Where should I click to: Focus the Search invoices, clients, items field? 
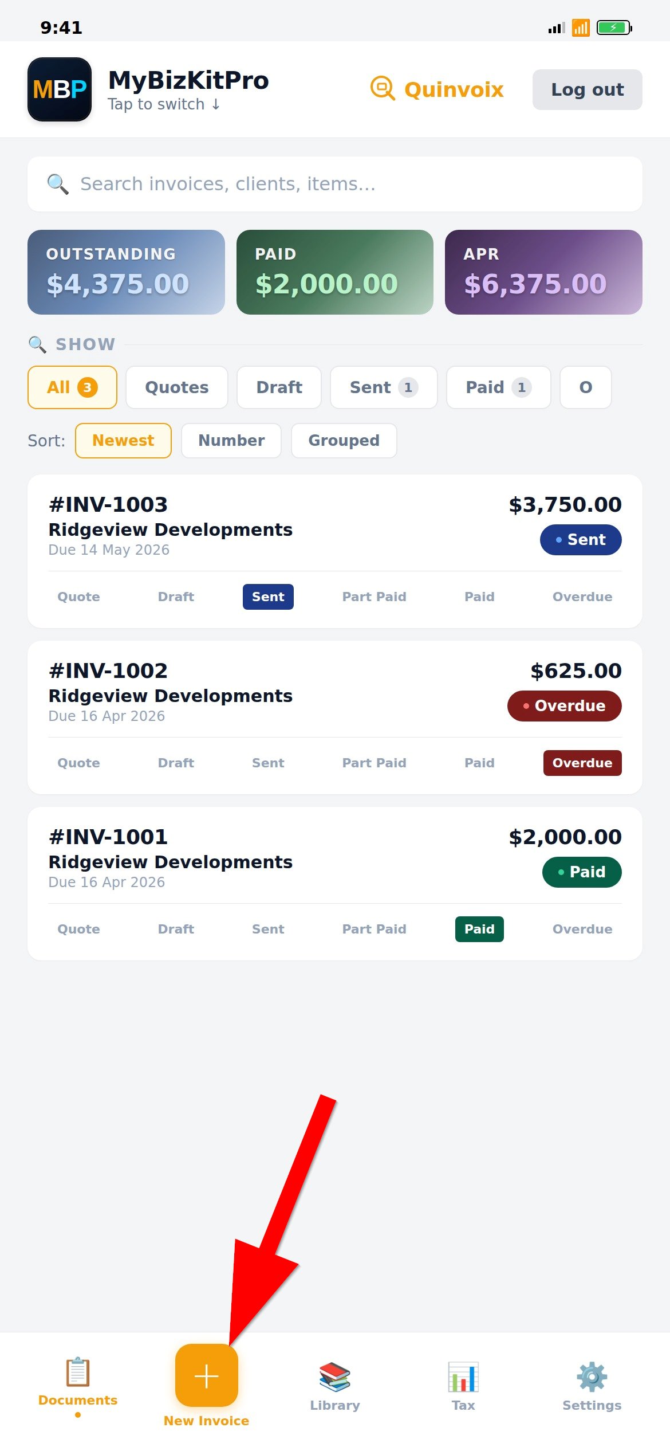(x=335, y=184)
